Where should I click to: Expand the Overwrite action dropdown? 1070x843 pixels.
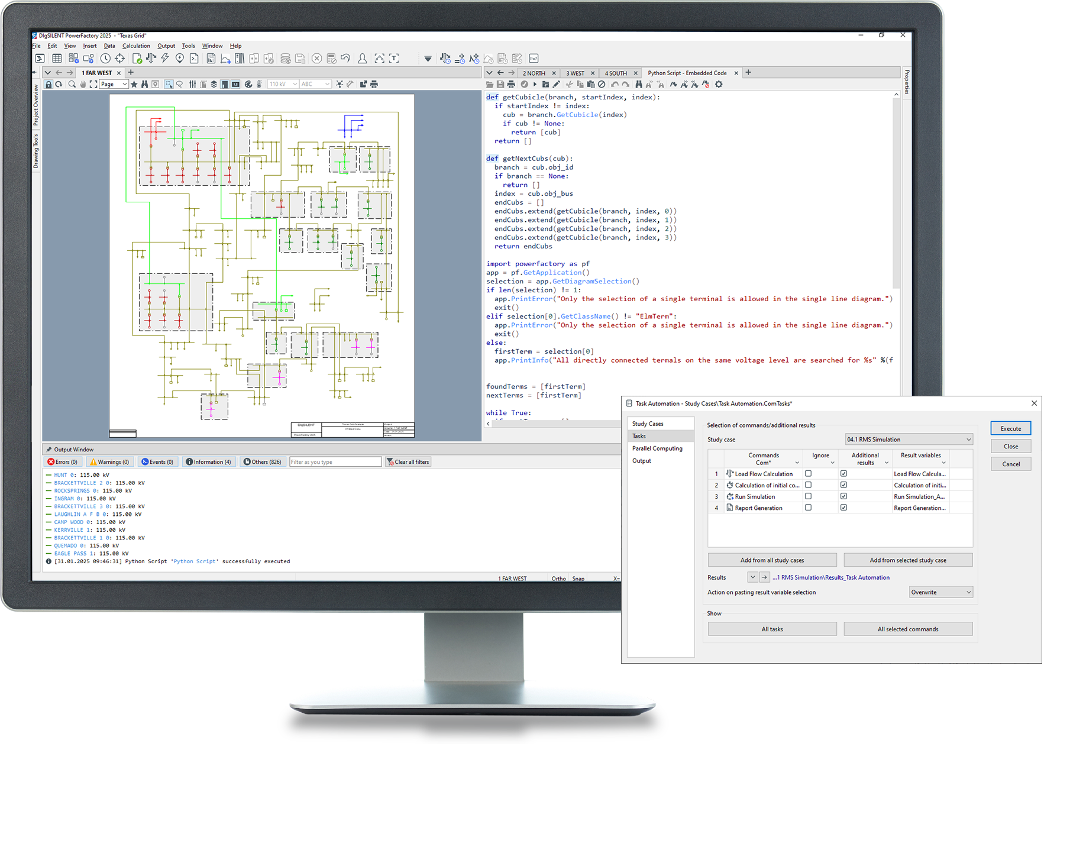(x=940, y=592)
